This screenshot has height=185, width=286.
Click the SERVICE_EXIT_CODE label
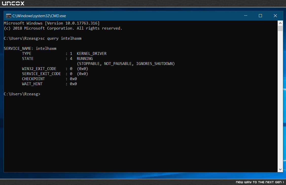coord(41,74)
